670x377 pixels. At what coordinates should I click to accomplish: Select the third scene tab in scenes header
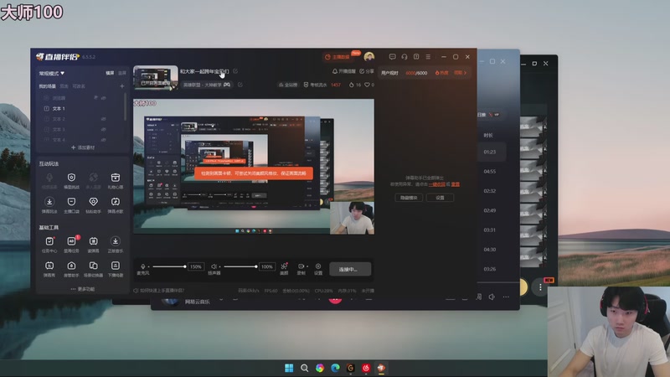point(79,86)
